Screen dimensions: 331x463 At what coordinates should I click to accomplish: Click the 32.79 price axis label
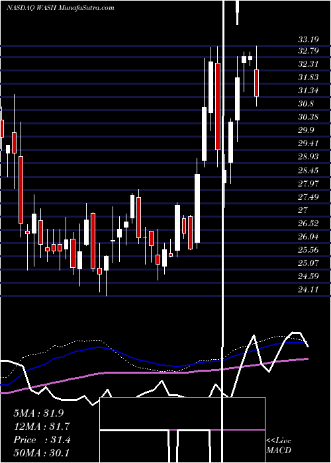[308, 50]
